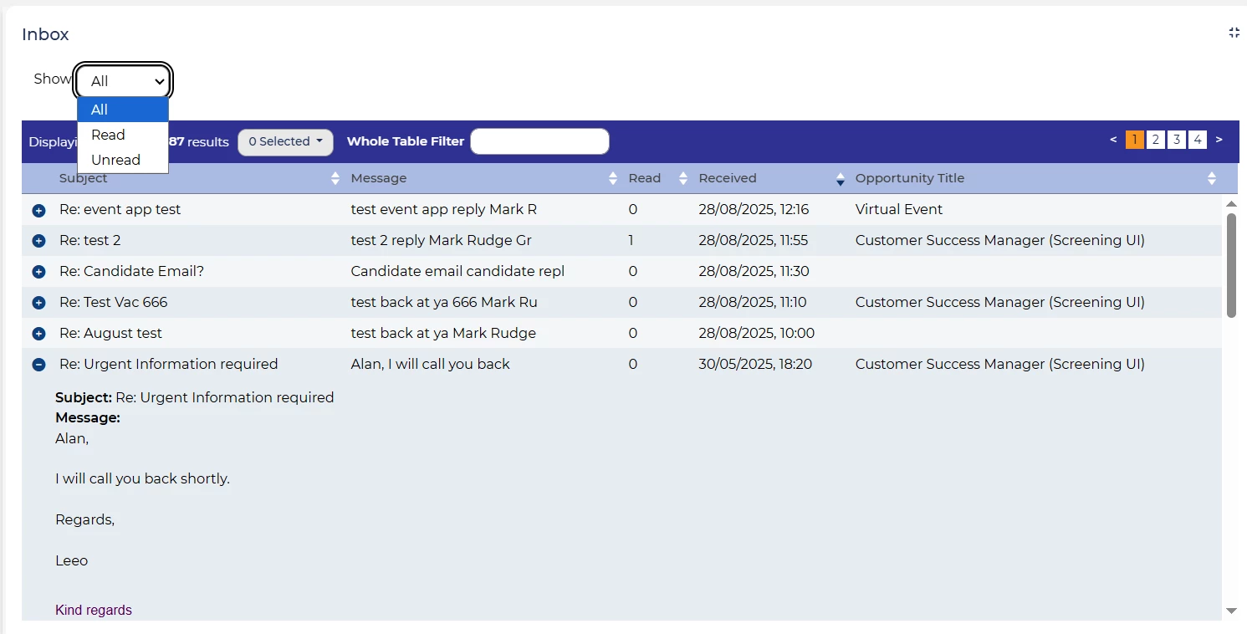Screen dimensions: 1247x634
Task: Click 'Kind regards' in the expanded message
Action: click(x=94, y=611)
